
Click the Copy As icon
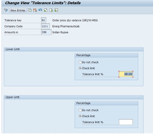(30, 10)
